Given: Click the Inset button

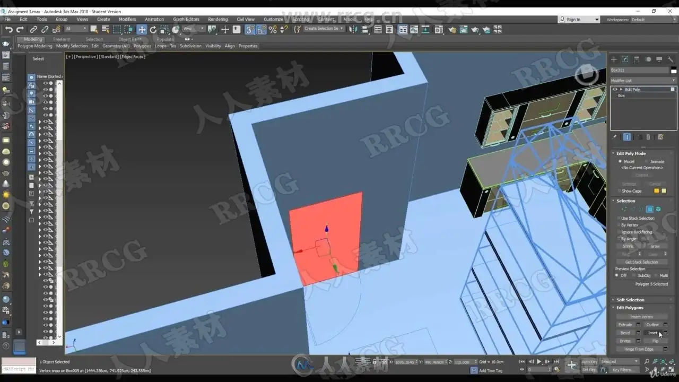Looking at the screenshot, I should coord(652,333).
